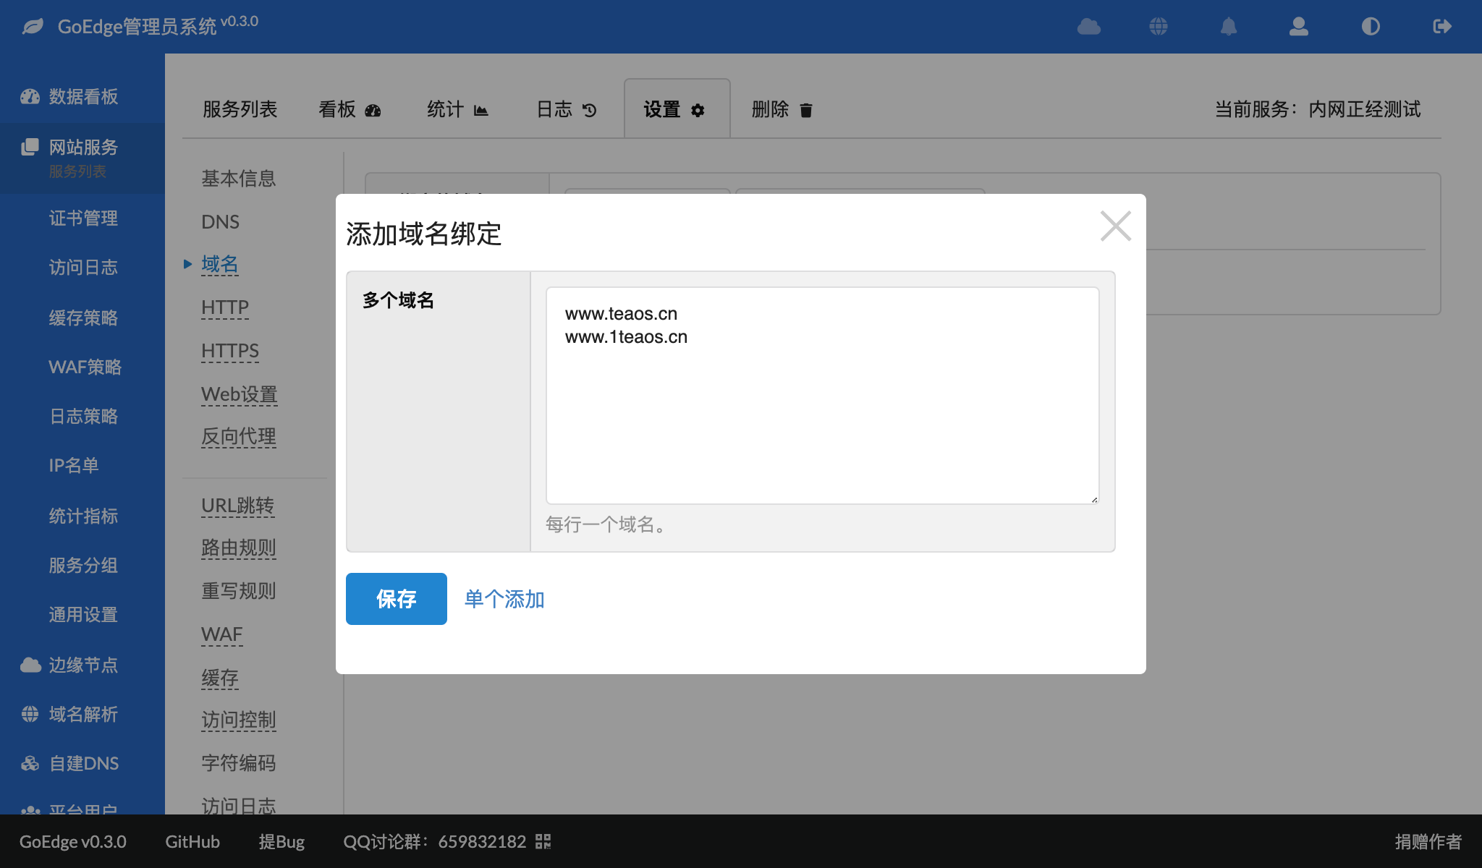Open the globe DNS icon in top bar
Image resolution: width=1482 pixels, height=868 pixels.
1159,27
